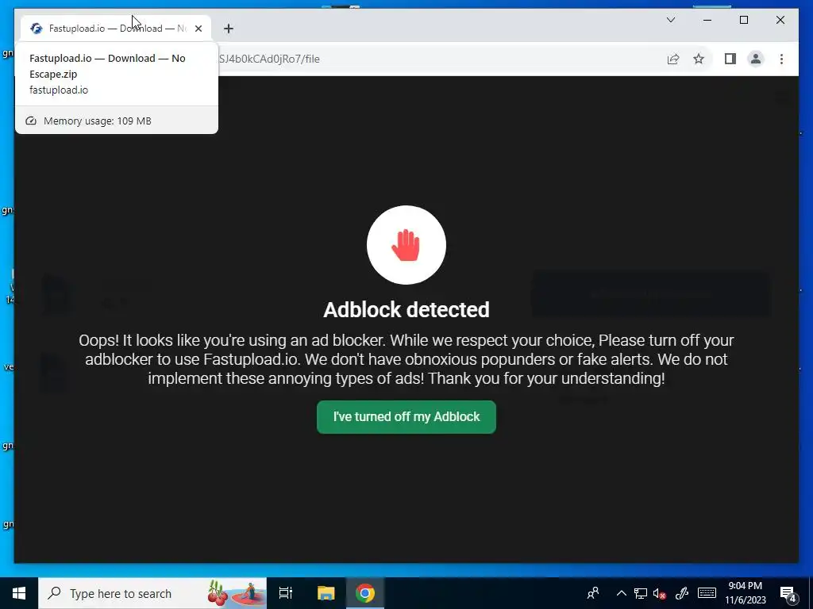Open the Windows Start menu
The height and width of the screenshot is (609, 813).
click(19, 593)
